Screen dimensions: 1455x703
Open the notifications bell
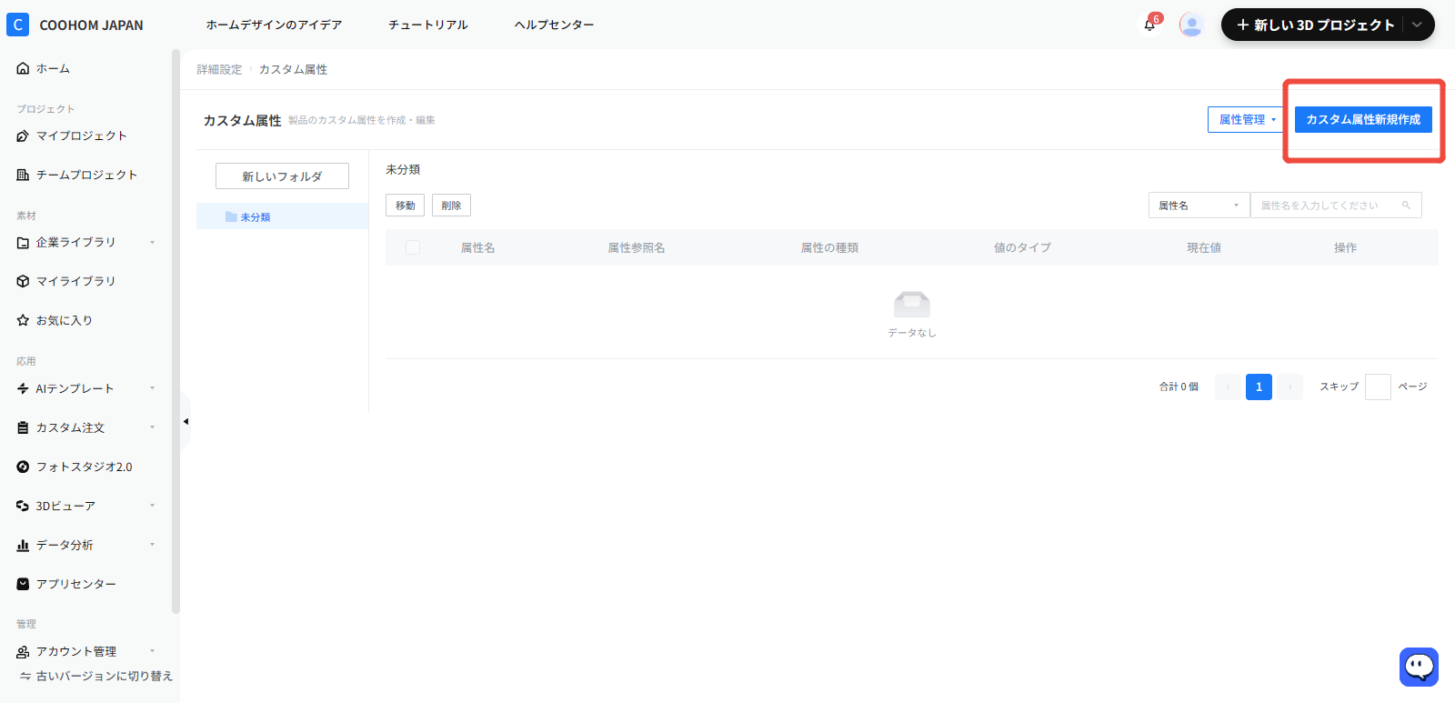click(x=1149, y=25)
